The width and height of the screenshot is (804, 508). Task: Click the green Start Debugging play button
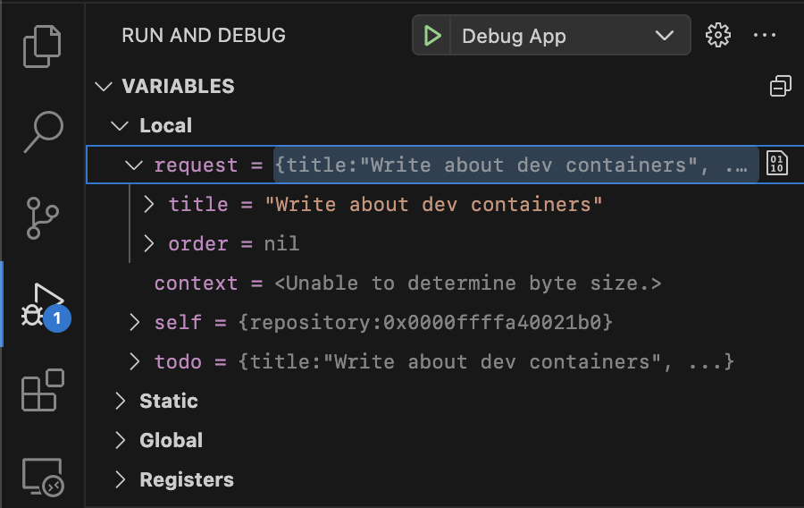pos(433,36)
